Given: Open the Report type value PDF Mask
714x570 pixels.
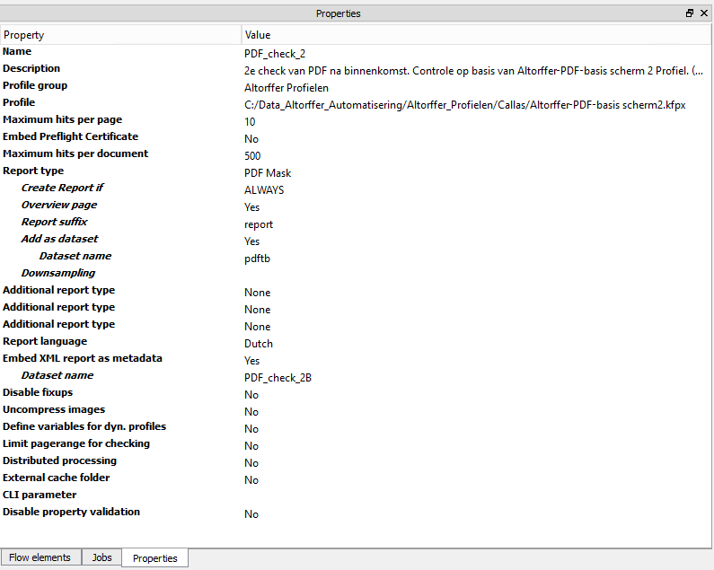Looking at the screenshot, I should tap(268, 173).
